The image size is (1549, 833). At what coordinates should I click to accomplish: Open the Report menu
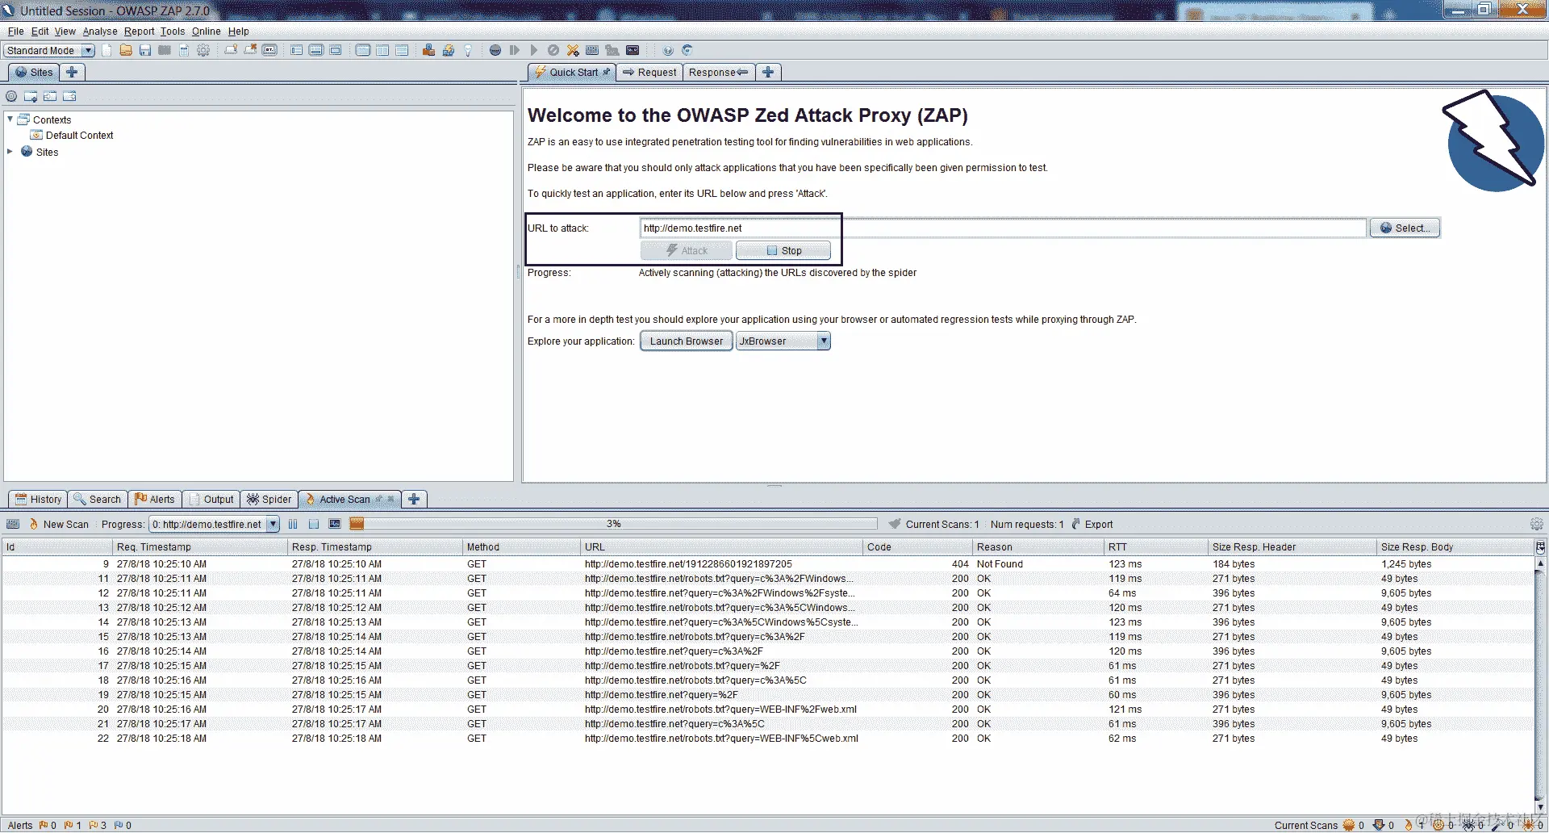(139, 31)
